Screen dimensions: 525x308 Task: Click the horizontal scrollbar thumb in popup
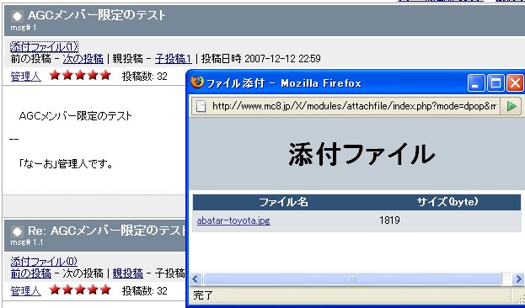(x=352, y=279)
